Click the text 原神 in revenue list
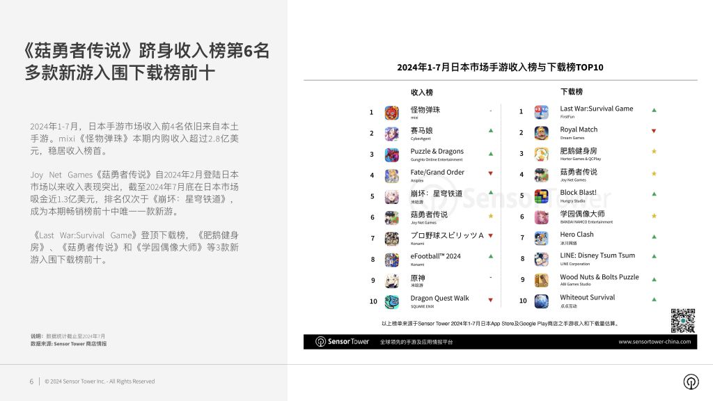713x401 pixels. (x=418, y=278)
